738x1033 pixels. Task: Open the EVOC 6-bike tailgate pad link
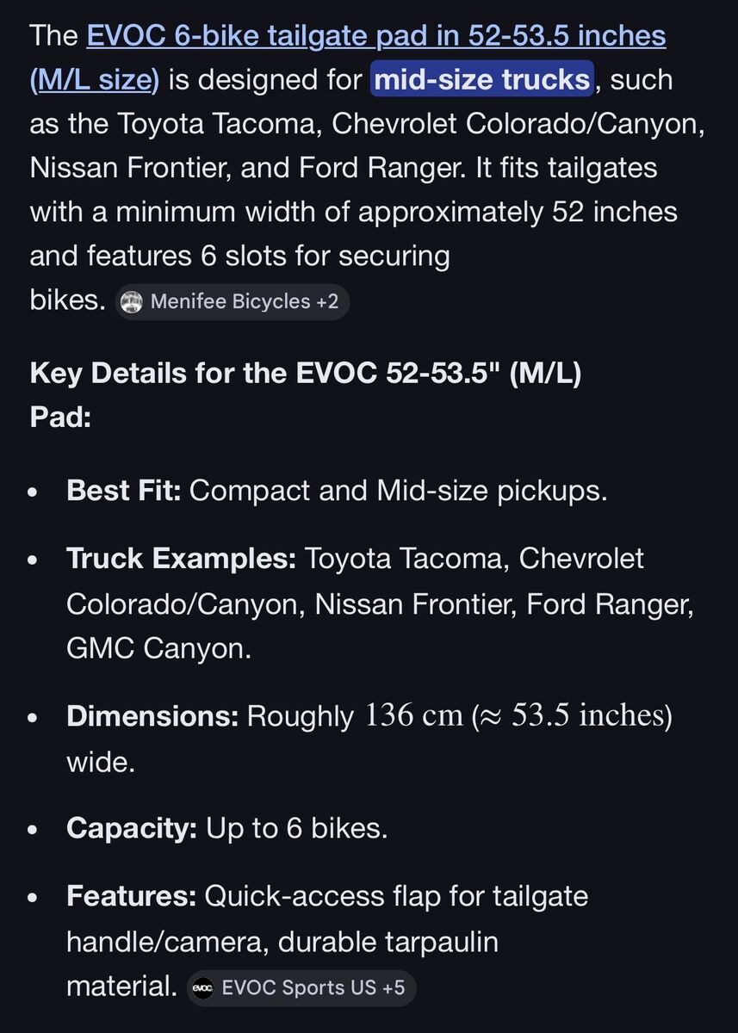(x=375, y=36)
